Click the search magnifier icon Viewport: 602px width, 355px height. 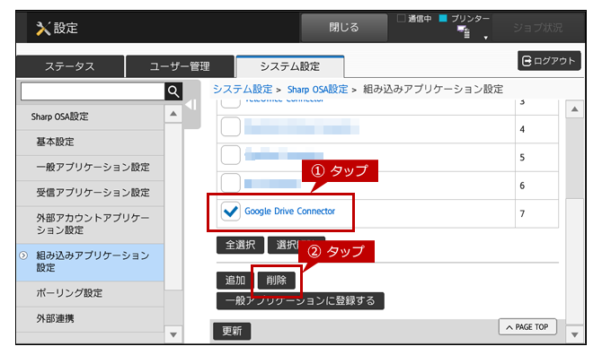(173, 91)
